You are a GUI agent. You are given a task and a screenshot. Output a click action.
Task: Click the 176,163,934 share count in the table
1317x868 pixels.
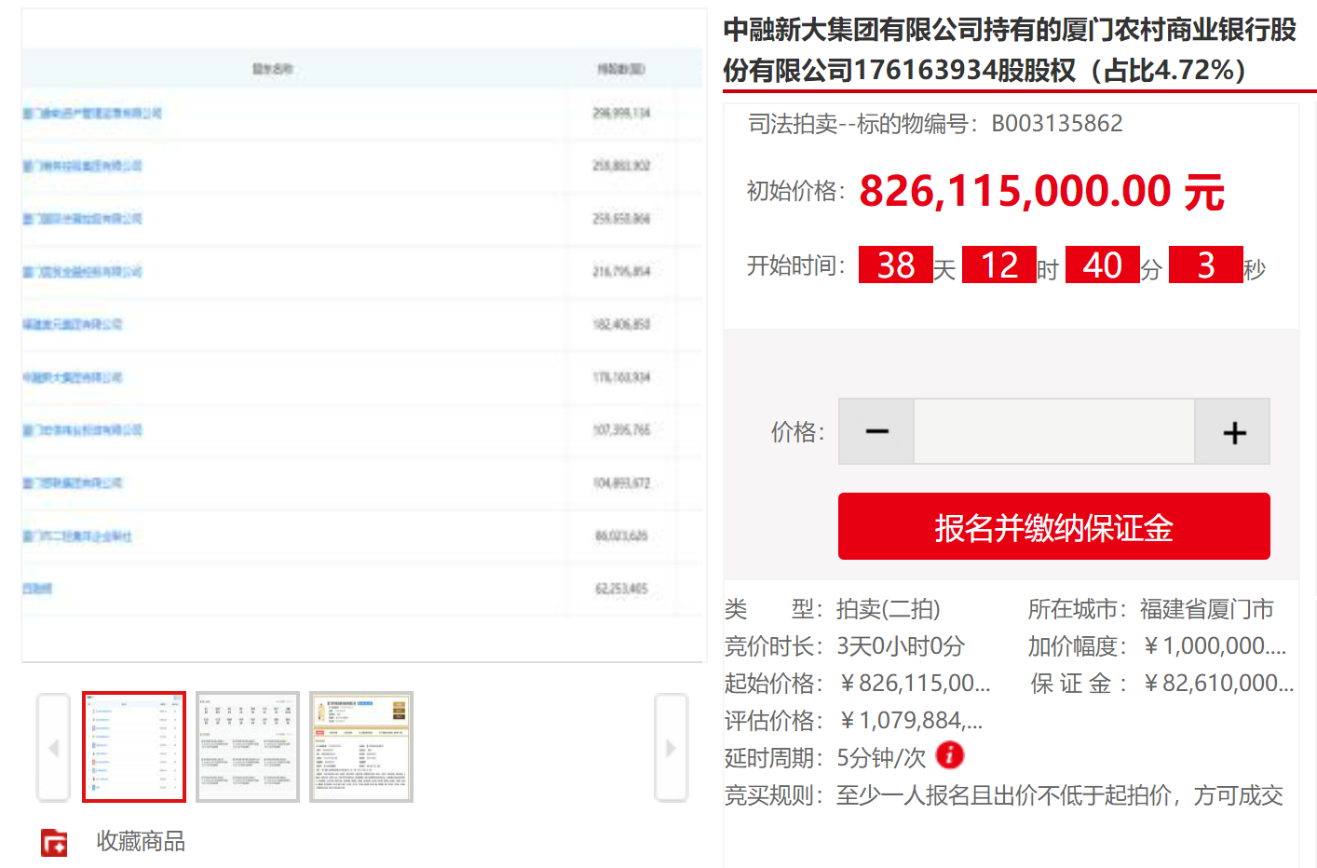[621, 377]
